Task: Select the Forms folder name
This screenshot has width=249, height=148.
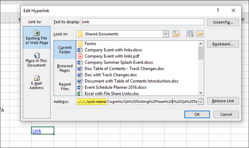Action: tap(90, 44)
